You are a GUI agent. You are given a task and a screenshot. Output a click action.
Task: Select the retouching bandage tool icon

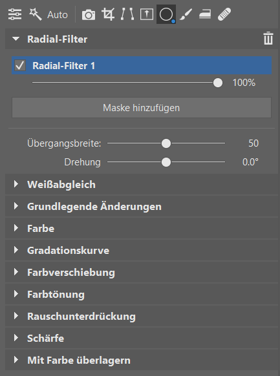click(224, 14)
